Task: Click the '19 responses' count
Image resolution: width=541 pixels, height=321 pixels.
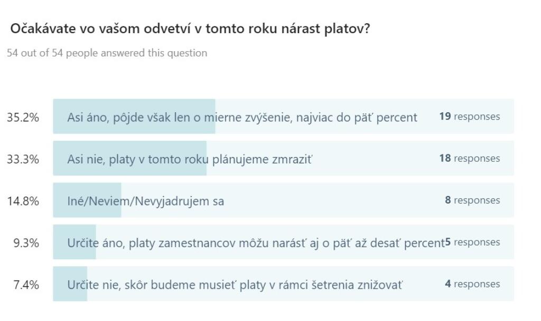Action: (x=469, y=116)
